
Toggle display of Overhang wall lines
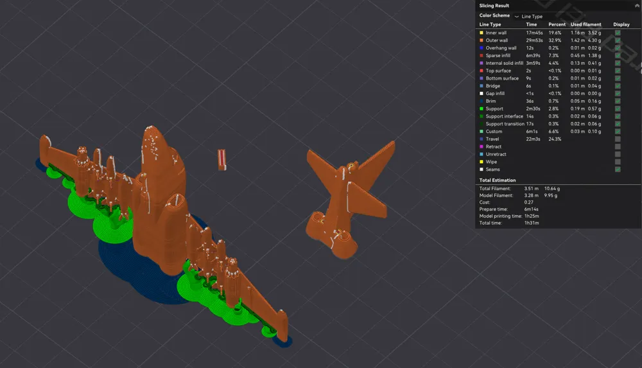coord(618,48)
